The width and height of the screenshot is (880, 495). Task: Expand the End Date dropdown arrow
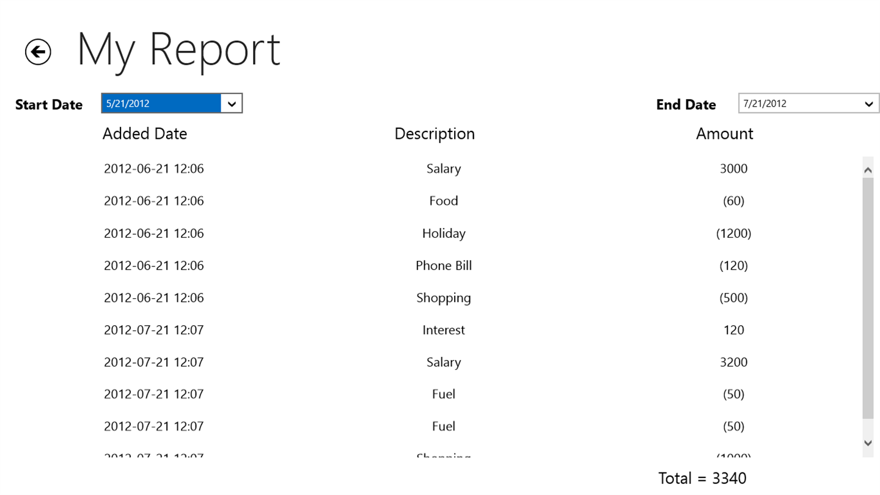(x=868, y=104)
